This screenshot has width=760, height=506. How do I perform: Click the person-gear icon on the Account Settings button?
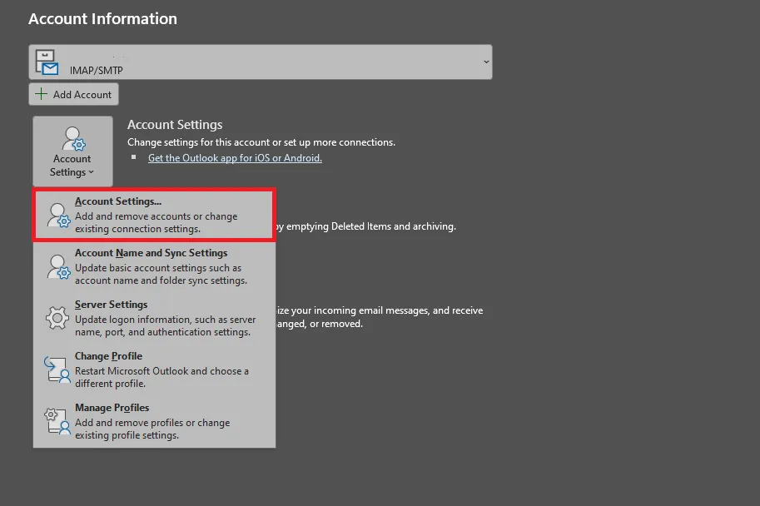pos(72,138)
